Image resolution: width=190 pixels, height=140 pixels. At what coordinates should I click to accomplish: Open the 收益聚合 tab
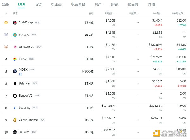(78, 4)
